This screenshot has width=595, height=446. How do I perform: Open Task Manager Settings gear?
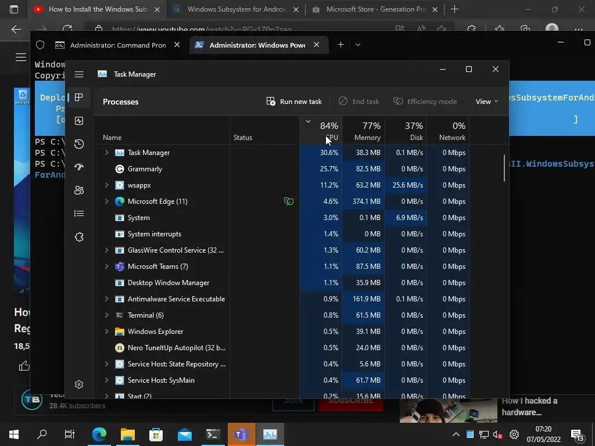click(79, 384)
